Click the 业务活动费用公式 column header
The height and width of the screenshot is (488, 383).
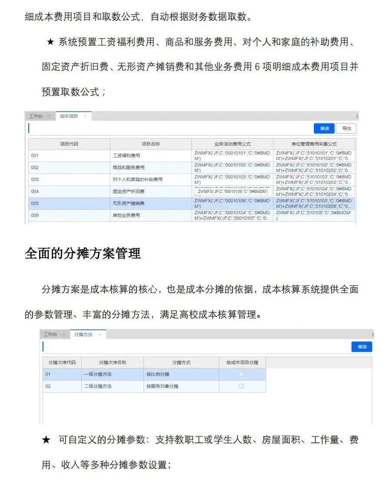(232, 144)
